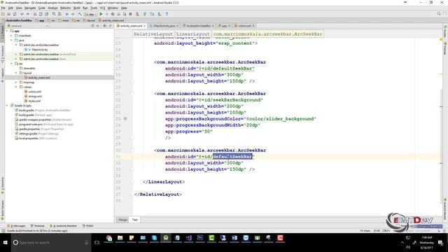Click the Windows Start button

coord(5,243)
